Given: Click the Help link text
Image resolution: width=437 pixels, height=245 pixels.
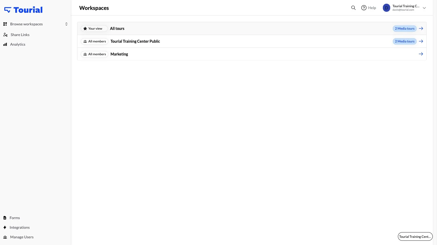Looking at the screenshot, I should point(372,8).
